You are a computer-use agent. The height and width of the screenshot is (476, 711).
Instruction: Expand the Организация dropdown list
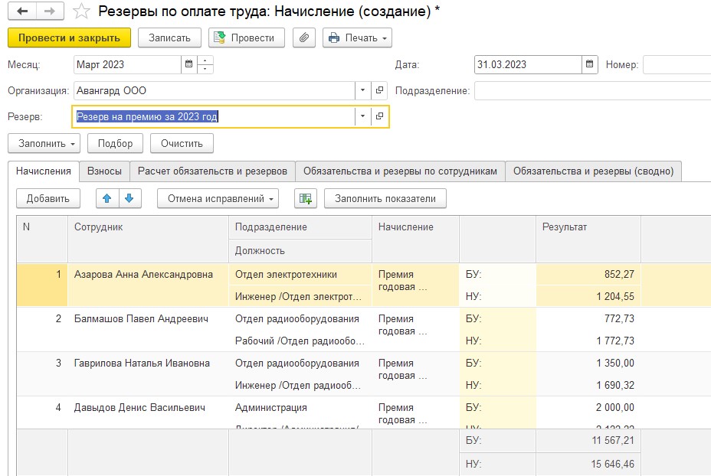[x=362, y=90]
